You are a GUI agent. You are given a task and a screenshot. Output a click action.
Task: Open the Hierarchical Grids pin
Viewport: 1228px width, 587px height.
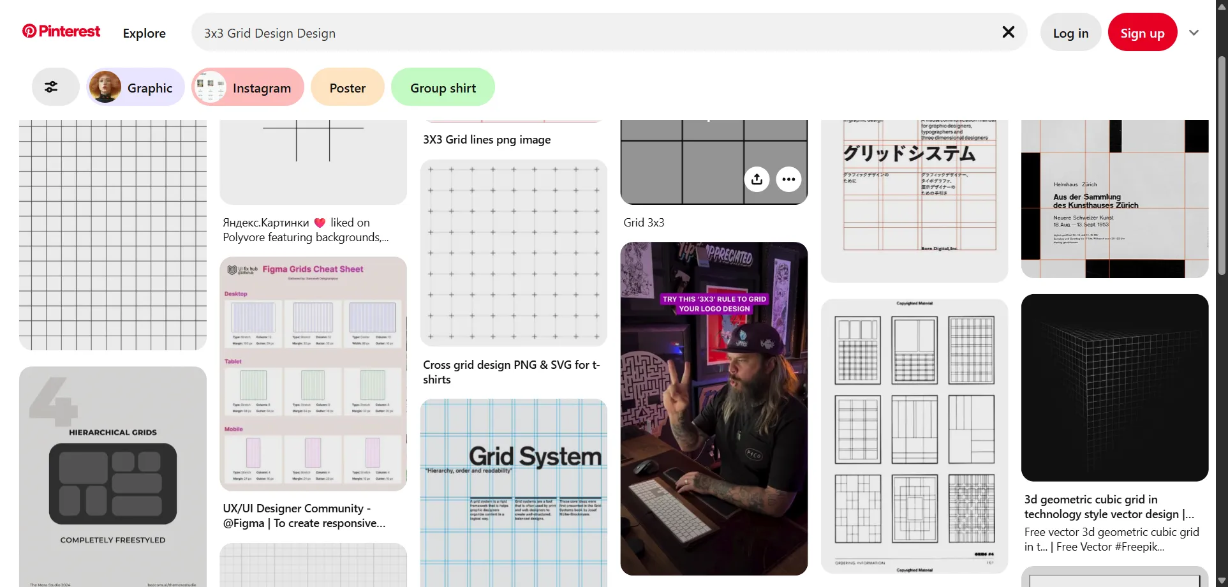click(113, 477)
